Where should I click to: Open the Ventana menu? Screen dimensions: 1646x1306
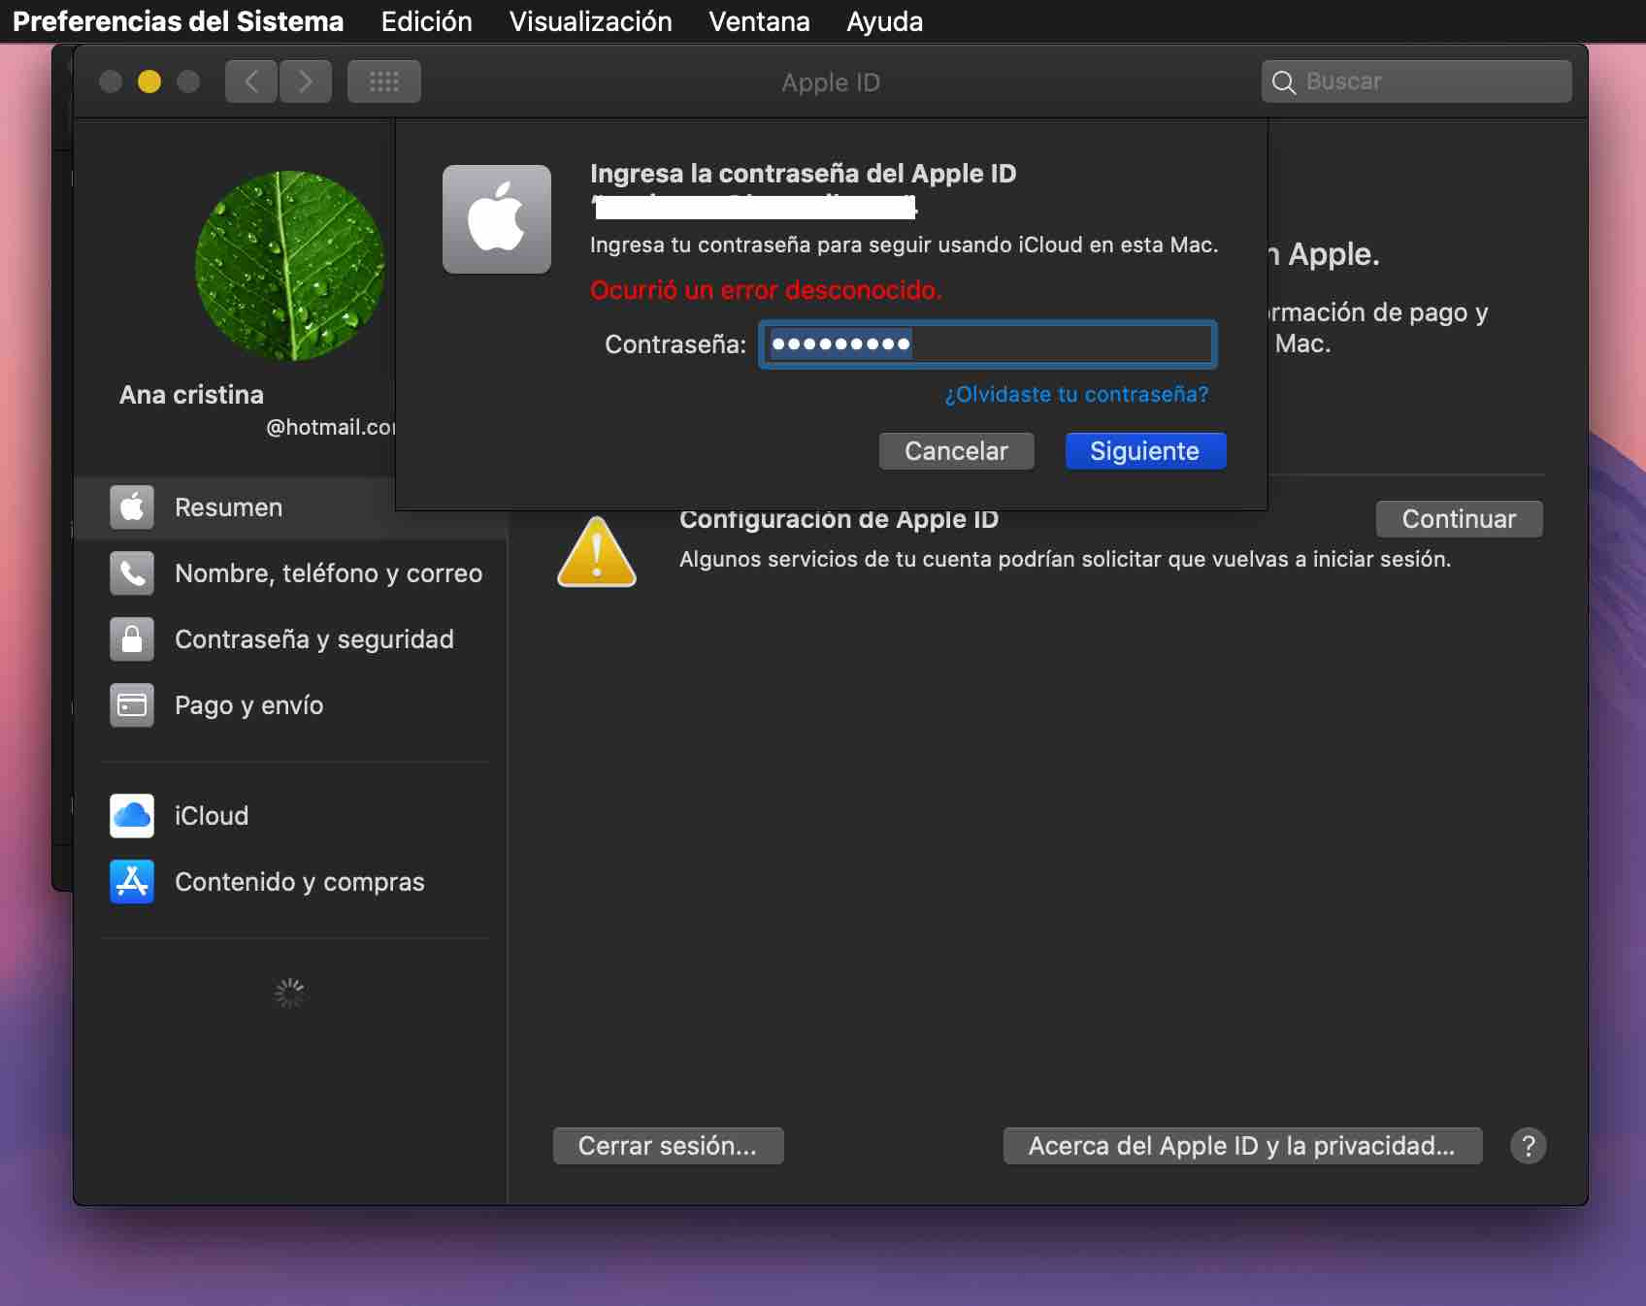(x=759, y=21)
